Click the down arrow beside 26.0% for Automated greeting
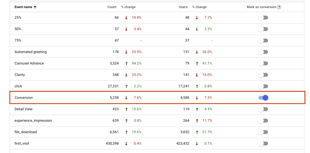 click(x=197, y=52)
